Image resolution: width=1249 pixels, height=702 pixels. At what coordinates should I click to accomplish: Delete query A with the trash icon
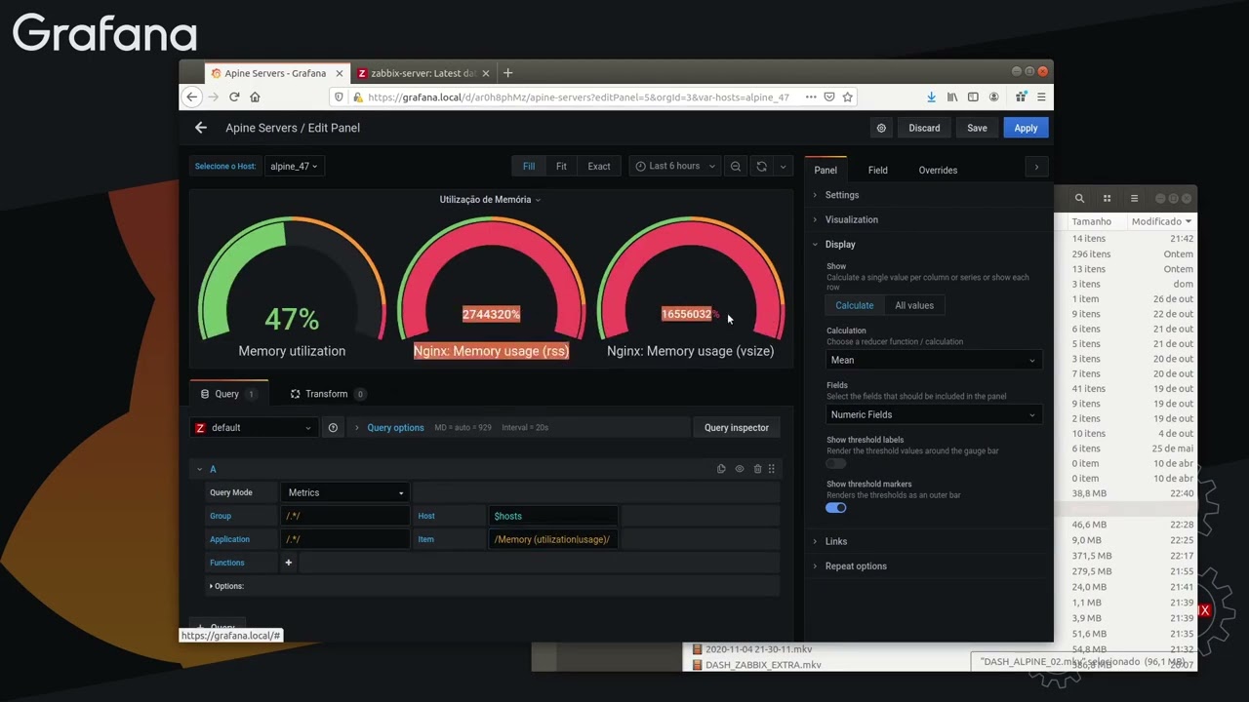coord(757,469)
